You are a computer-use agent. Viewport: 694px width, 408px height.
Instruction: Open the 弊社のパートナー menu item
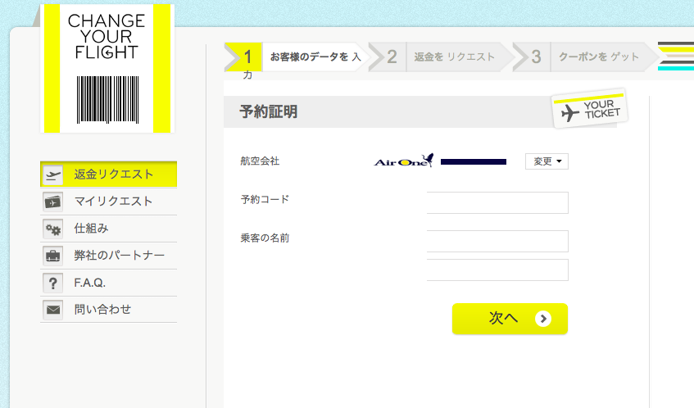tap(108, 256)
